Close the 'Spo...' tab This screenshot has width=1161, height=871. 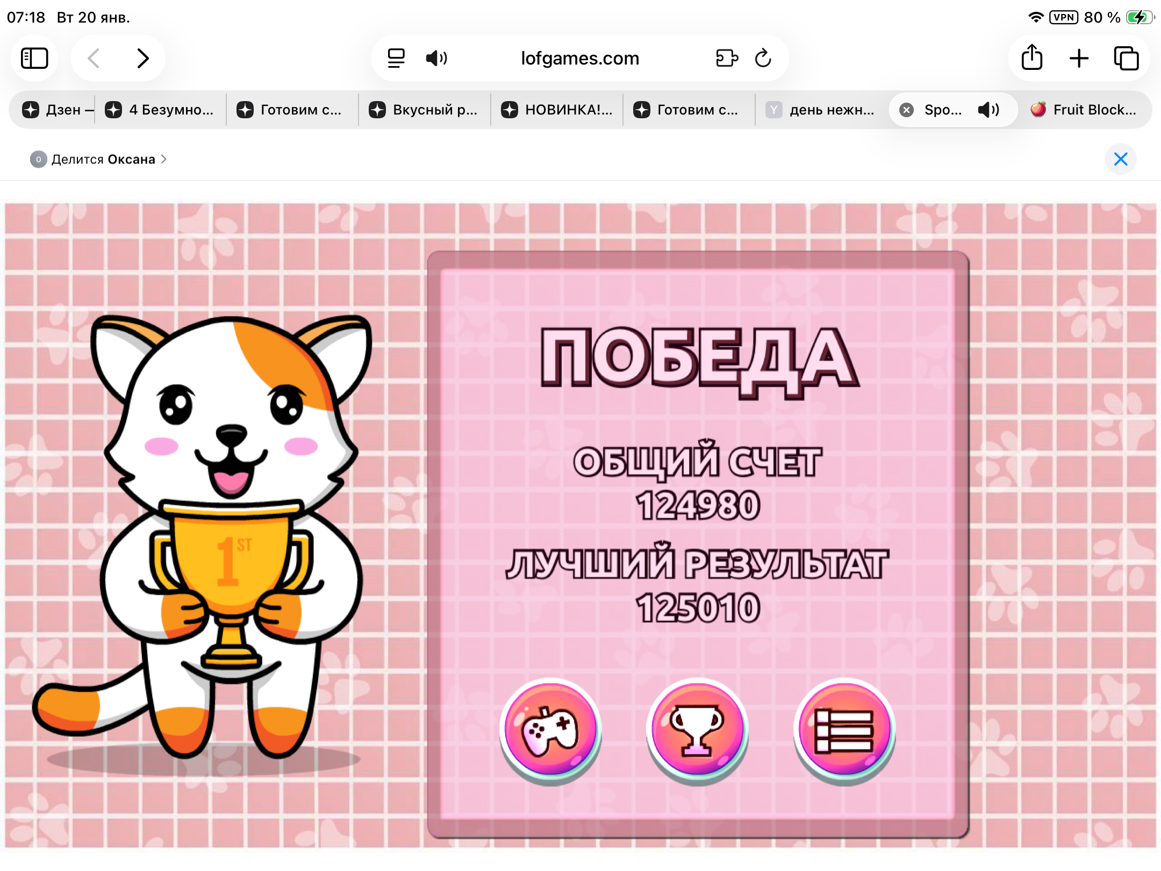(907, 110)
